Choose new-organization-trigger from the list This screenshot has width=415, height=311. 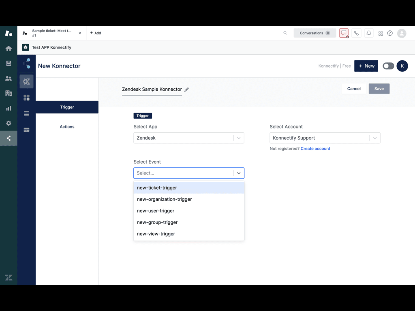coord(165,199)
